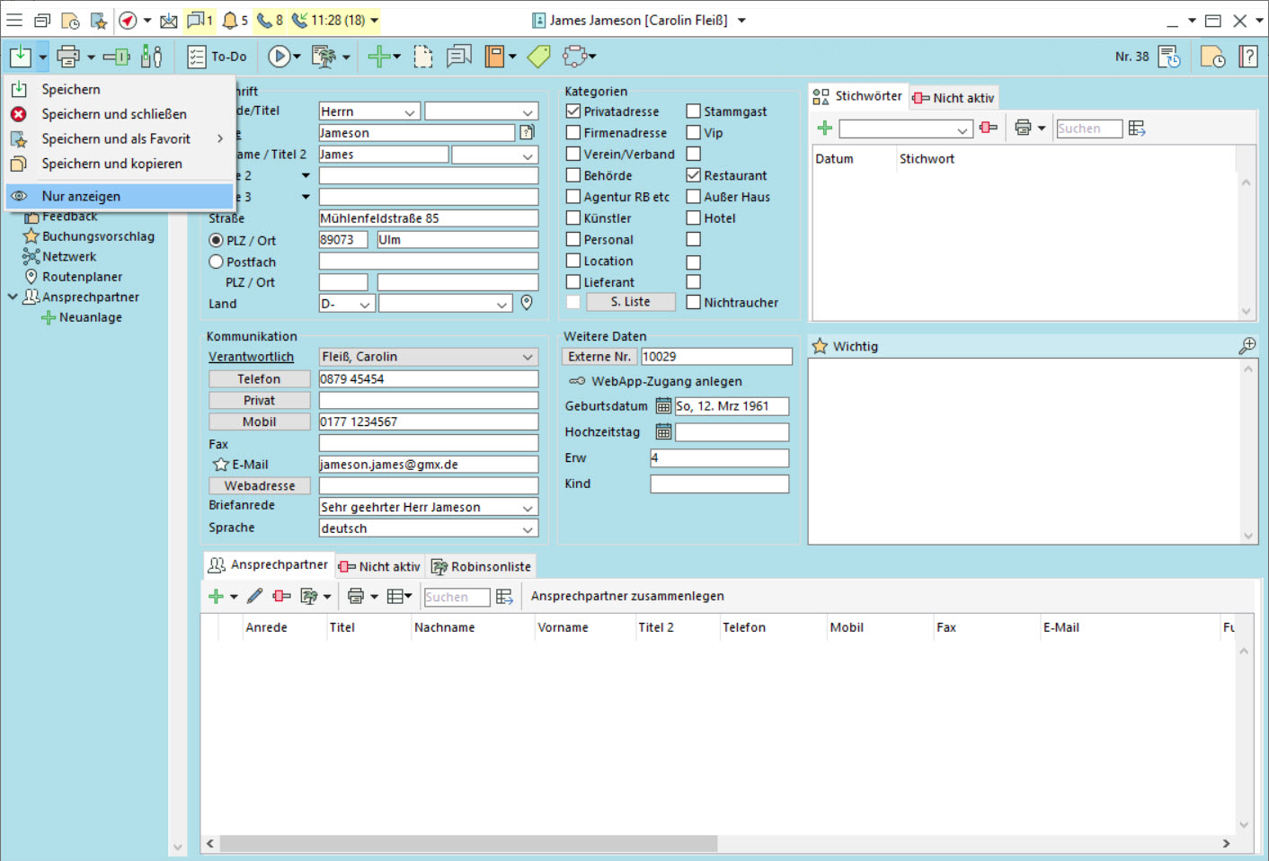Click the map pin icon beside Land
Screen dimensions: 1269x861
[527, 303]
